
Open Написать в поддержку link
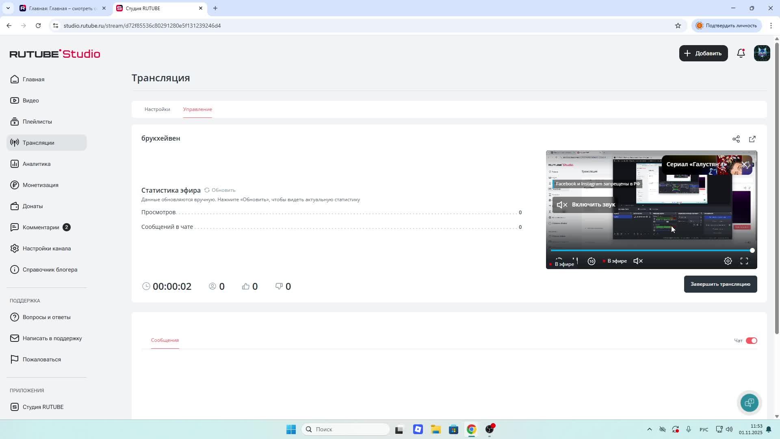[x=52, y=338]
